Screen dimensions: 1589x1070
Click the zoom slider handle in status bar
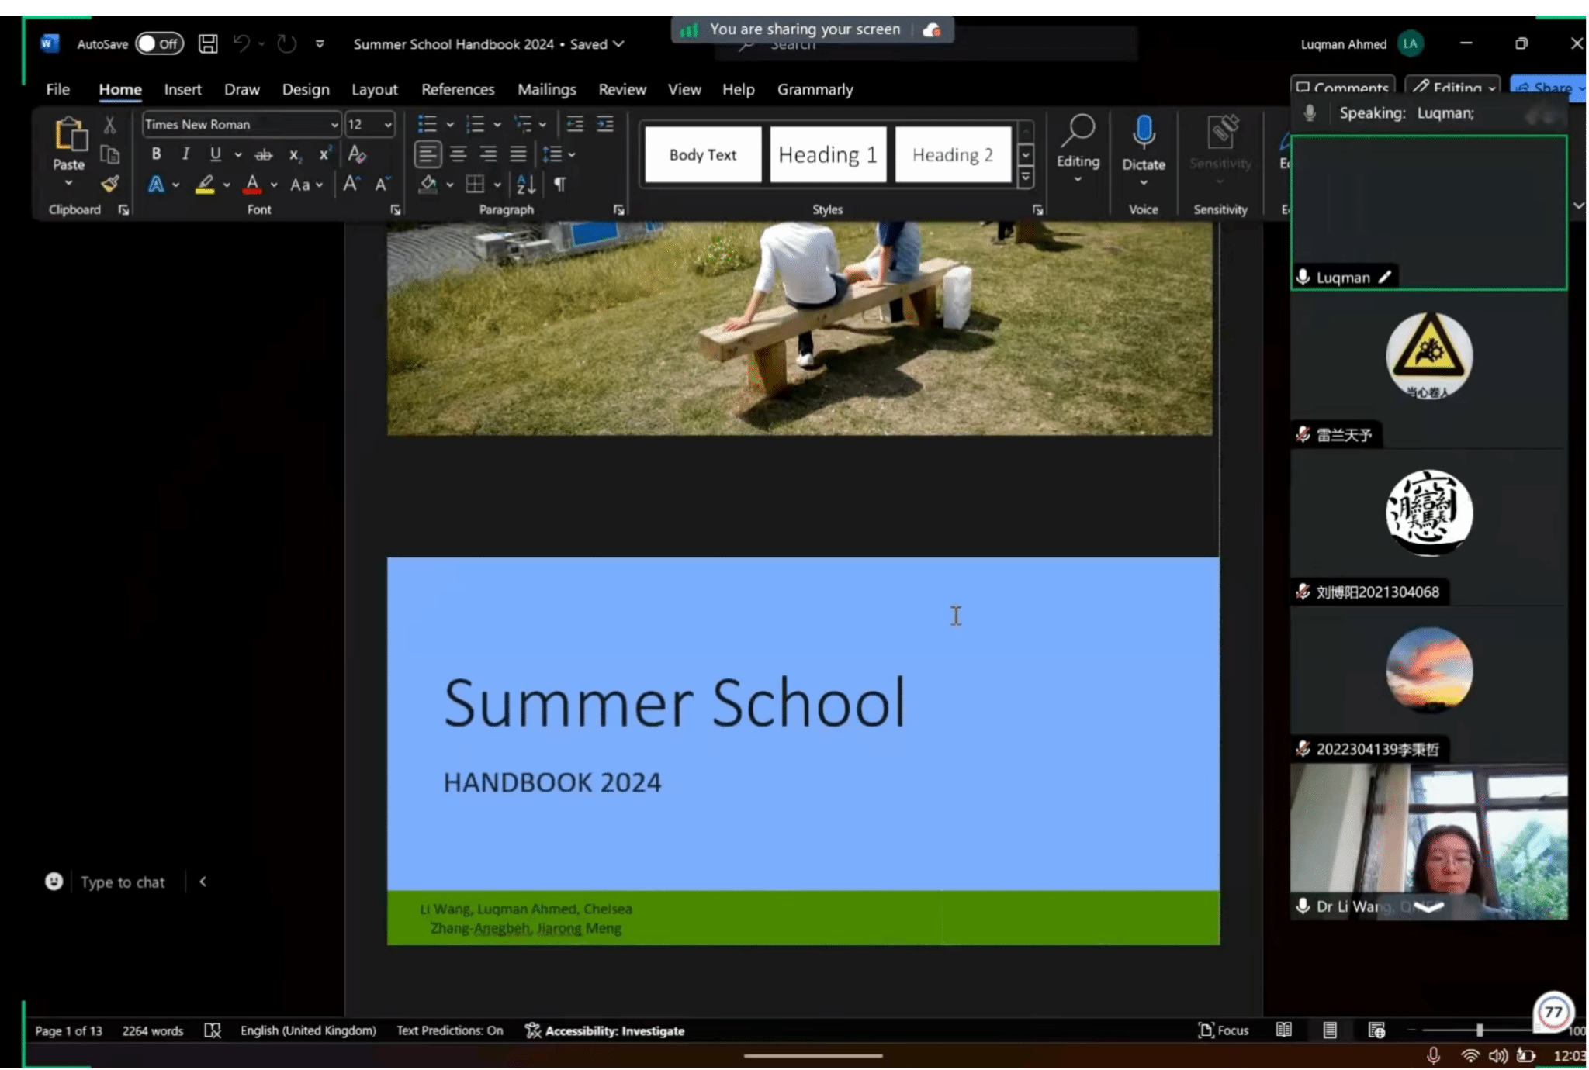tap(1480, 1030)
